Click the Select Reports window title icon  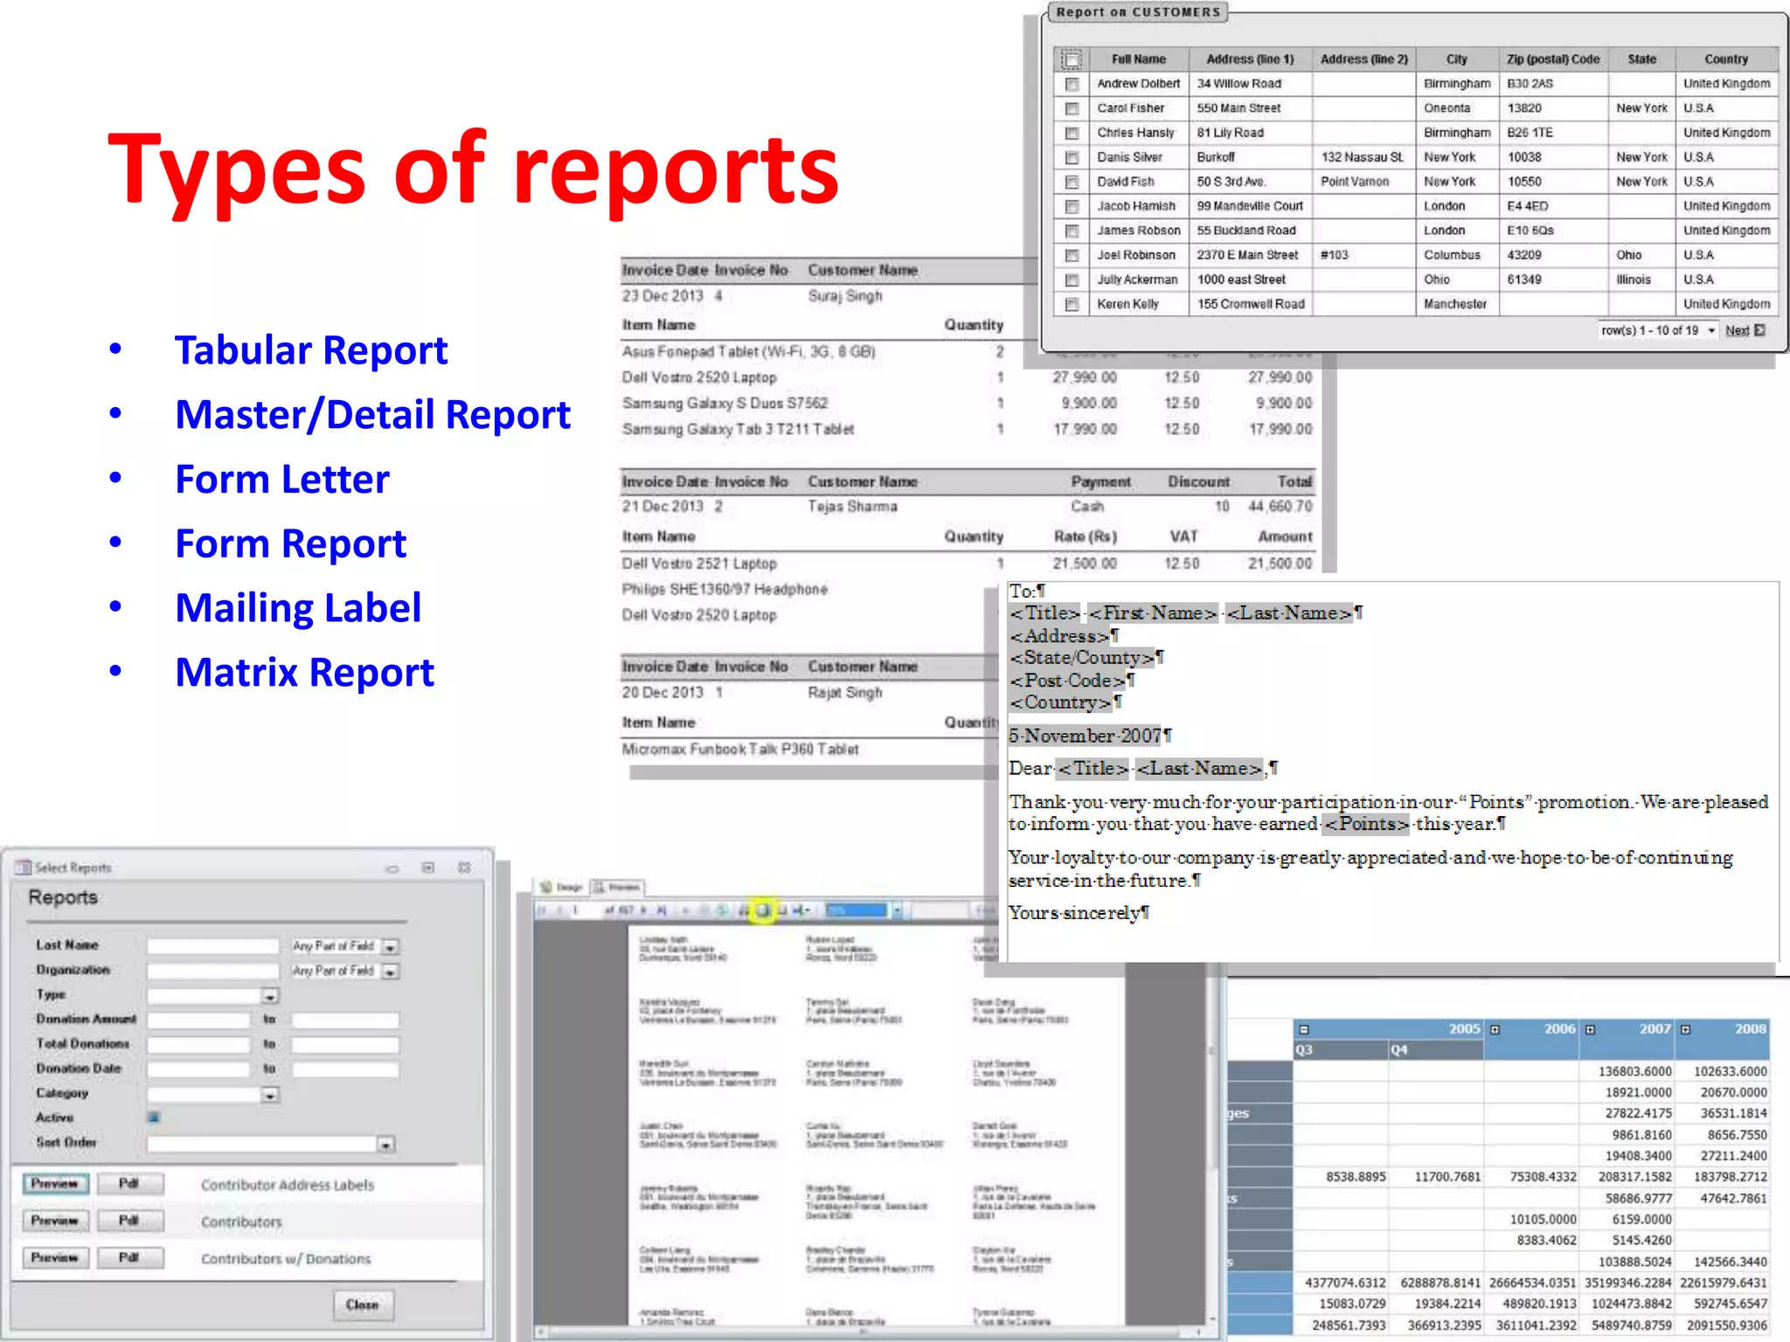(x=23, y=868)
